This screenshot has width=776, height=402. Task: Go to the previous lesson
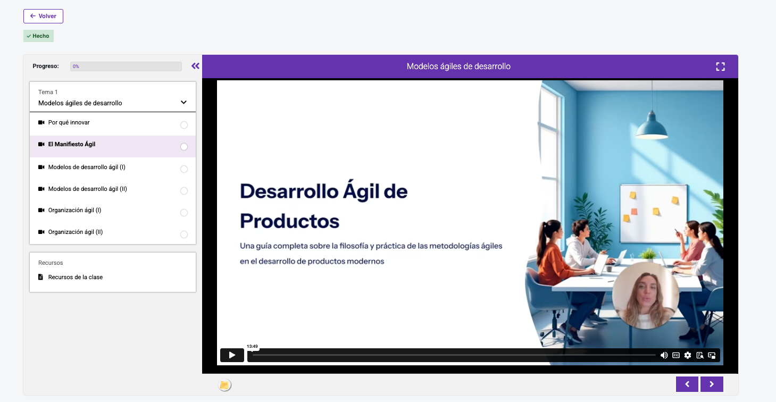(x=687, y=384)
